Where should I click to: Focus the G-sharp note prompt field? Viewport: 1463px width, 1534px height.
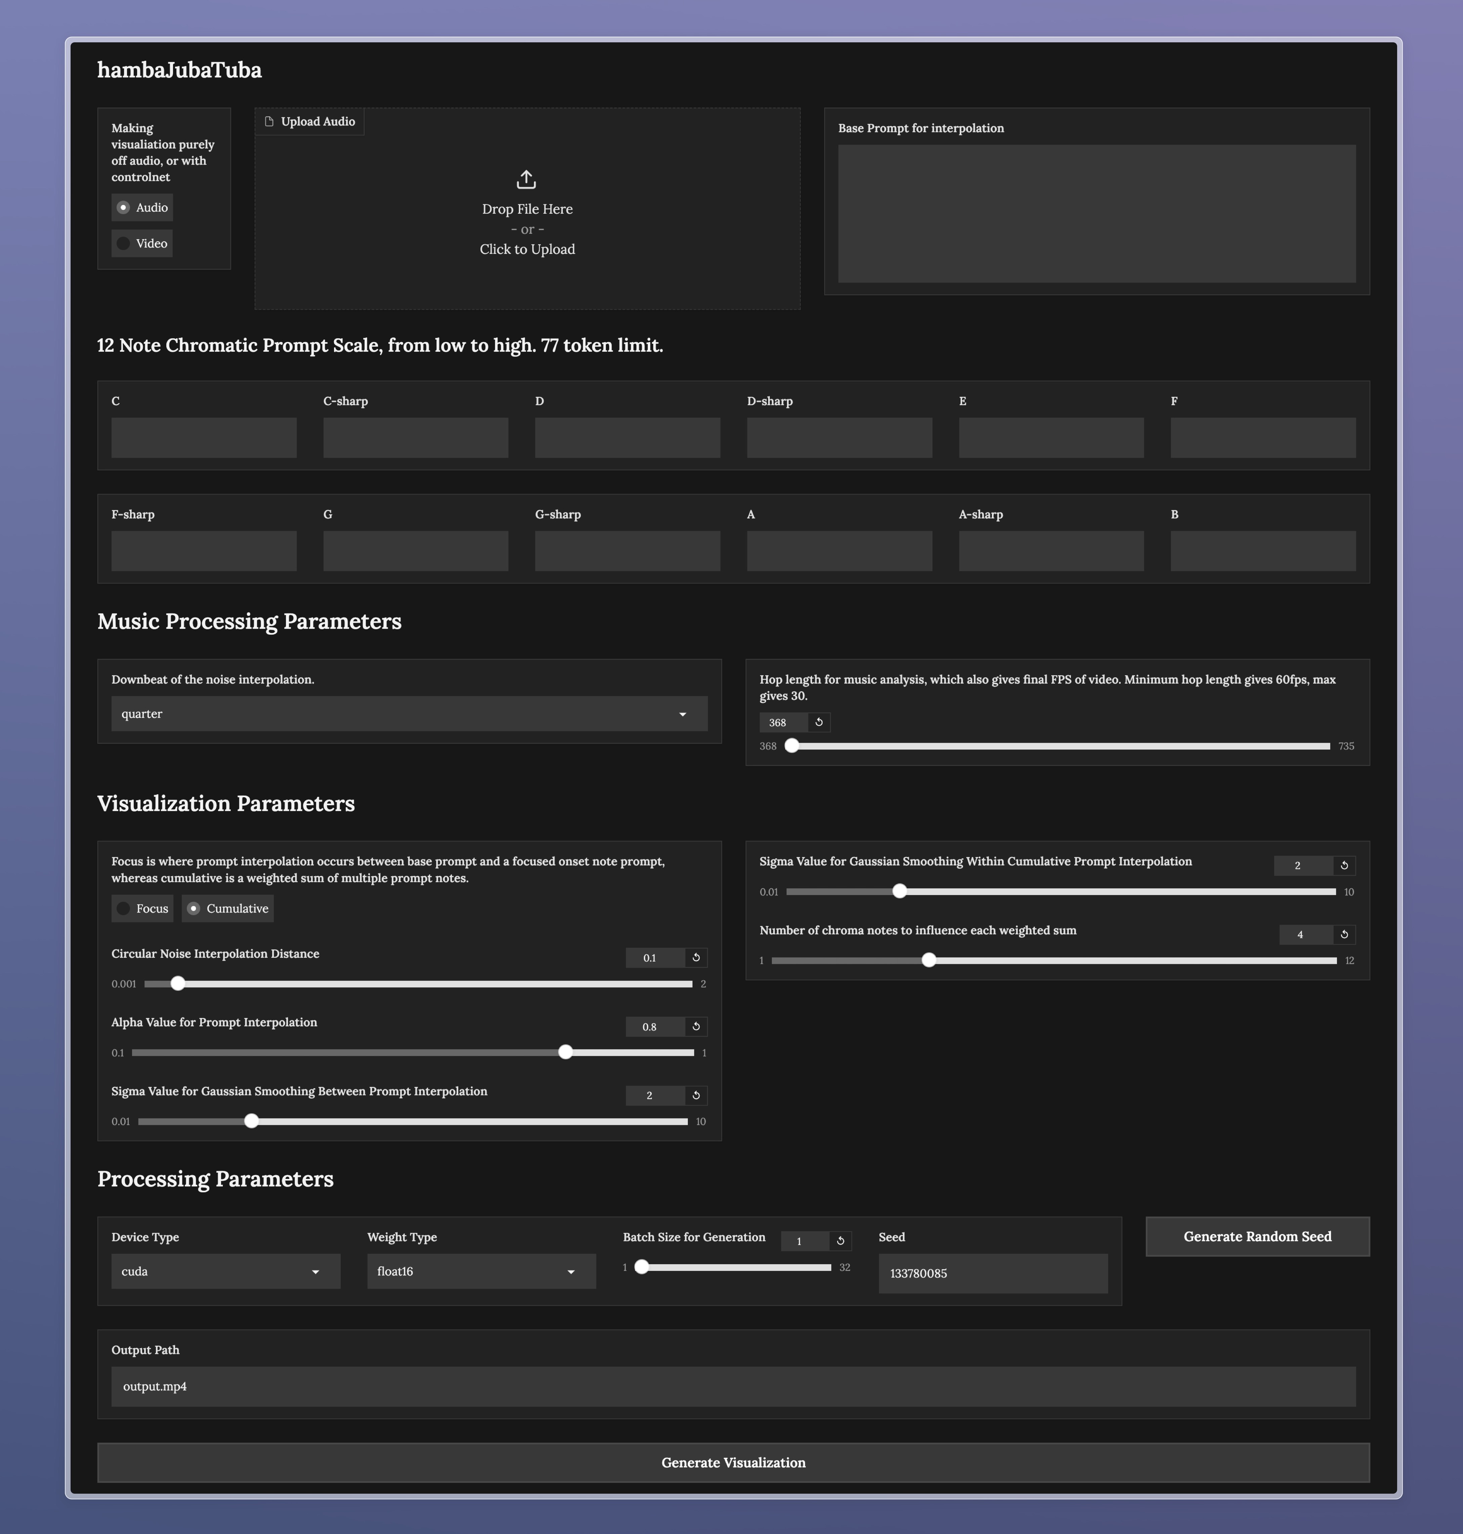coord(628,551)
